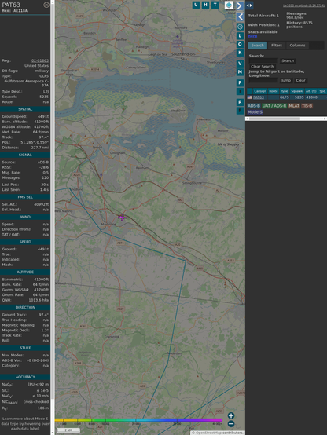Open the Search tab

tap(258, 46)
